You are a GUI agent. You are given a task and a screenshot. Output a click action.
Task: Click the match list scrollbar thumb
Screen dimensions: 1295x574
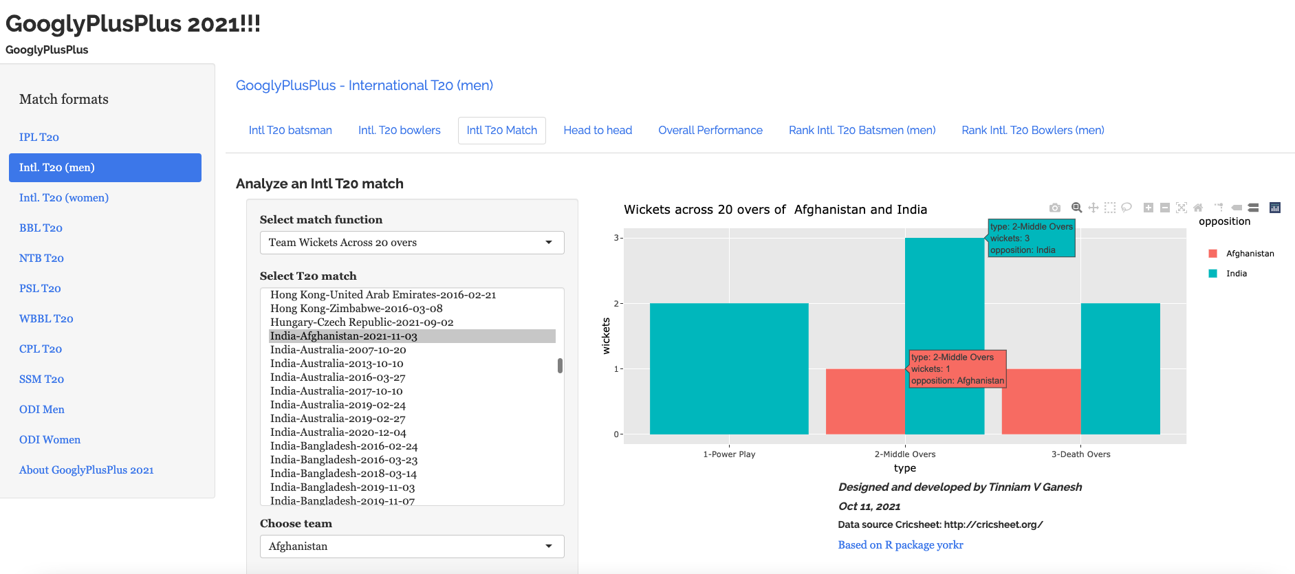tap(560, 366)
